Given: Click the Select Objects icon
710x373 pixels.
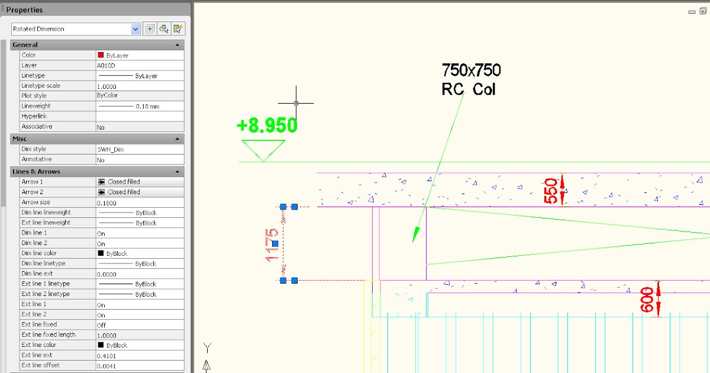Looking at the screenshot, I should click(164, 28).
